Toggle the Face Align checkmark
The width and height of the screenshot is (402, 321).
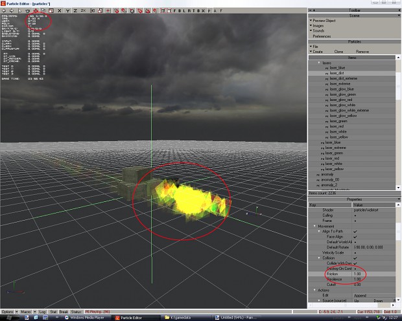[355, 237]
